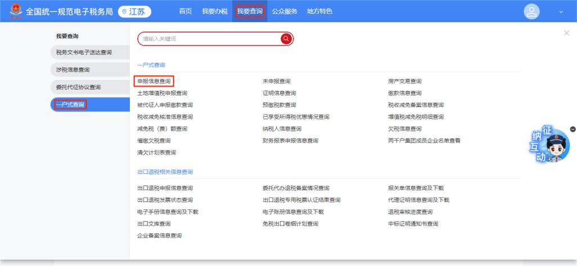Image resolution: width=577 pixels, height=266 pixels.
Task: Open the 地方特色 menu
Action: click(320, 11)
